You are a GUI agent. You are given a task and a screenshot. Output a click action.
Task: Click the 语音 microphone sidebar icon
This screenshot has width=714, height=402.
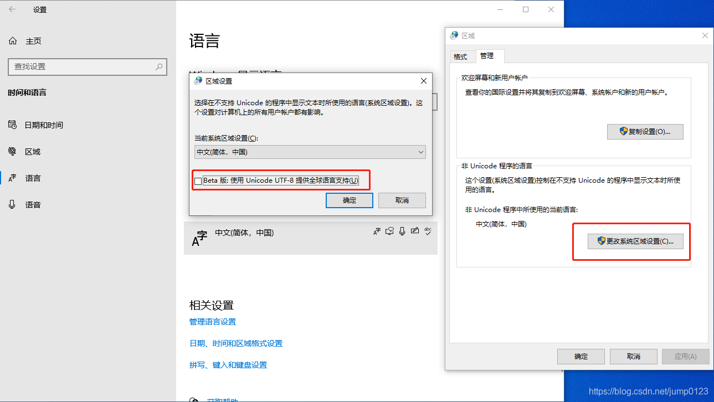12,204
